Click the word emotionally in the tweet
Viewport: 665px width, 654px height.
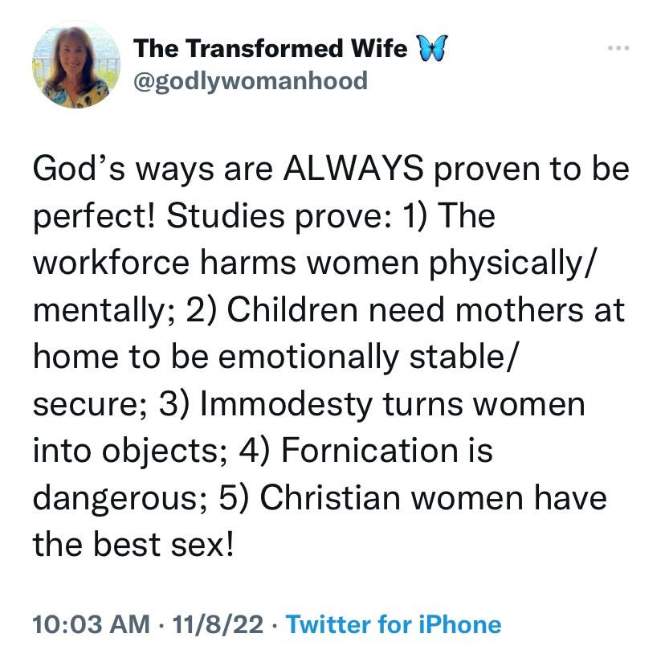click(x=308, y=358)
